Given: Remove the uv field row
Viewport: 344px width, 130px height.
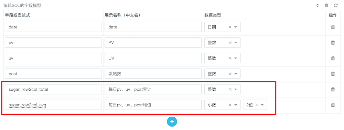Looking at the screenshot, I should (333, 58).
